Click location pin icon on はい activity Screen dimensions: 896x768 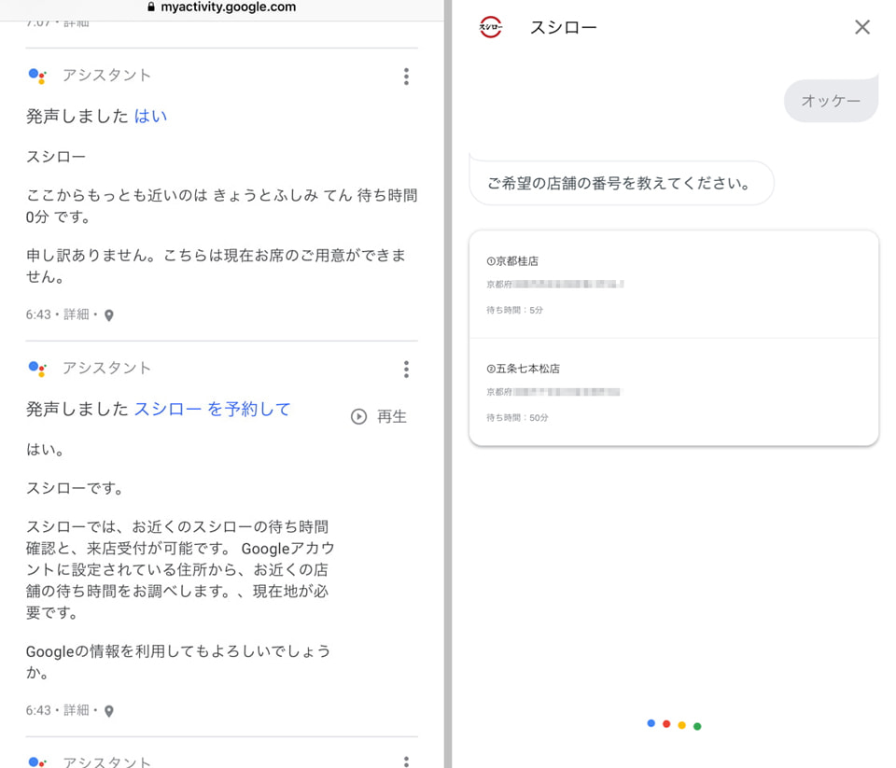109,314
